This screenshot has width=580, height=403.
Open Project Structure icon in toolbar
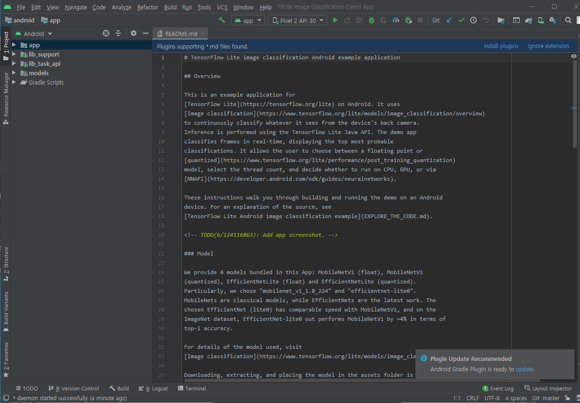click(x=501, y=20)
